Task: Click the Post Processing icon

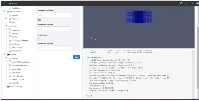Action: click(8, 87)
